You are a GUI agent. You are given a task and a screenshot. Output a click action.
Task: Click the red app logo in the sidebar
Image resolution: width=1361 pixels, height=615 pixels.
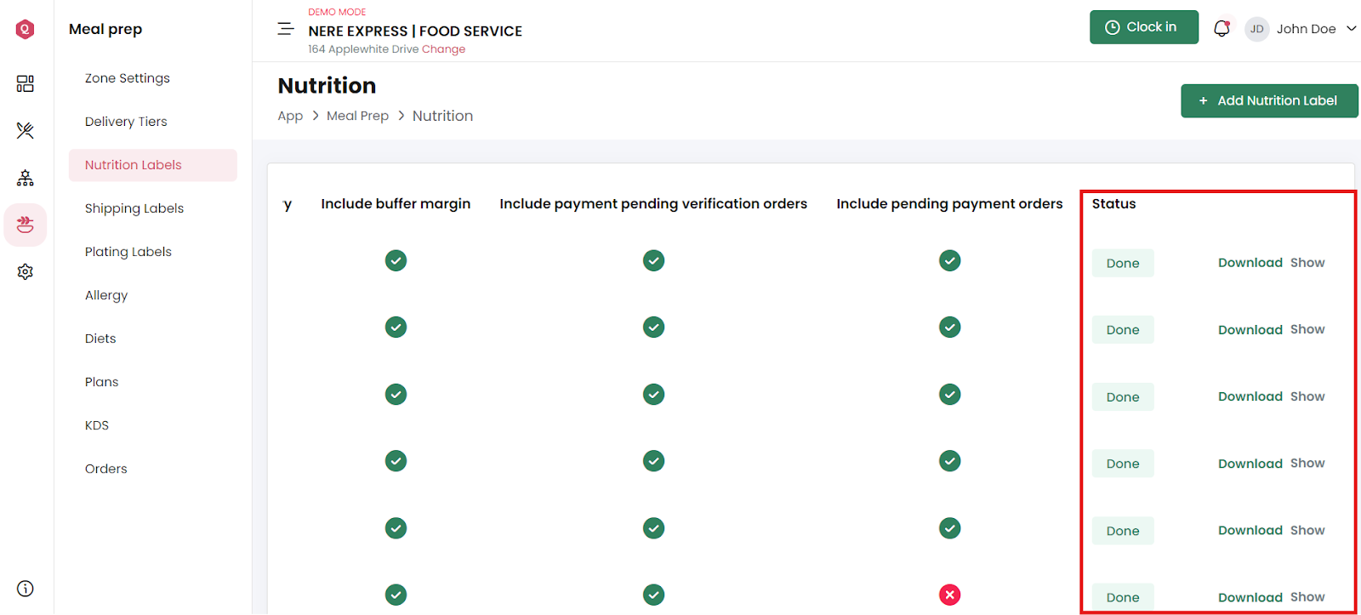pyautogui.click(x=26, y=30)
